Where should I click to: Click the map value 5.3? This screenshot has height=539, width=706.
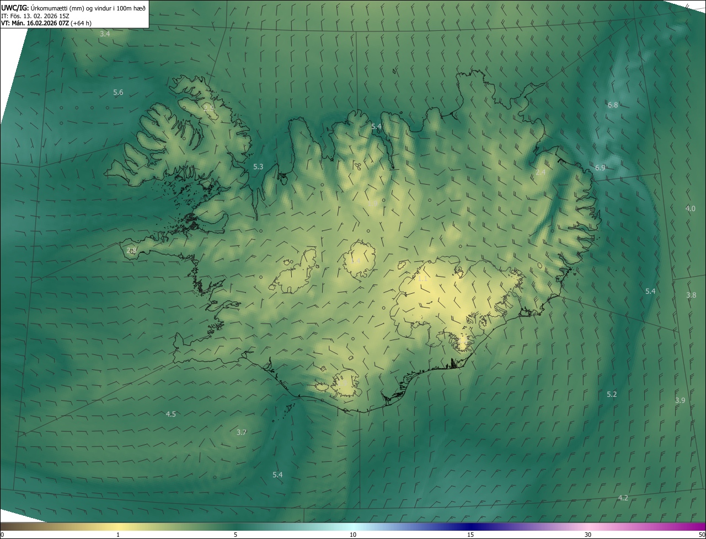click(258, 166)
